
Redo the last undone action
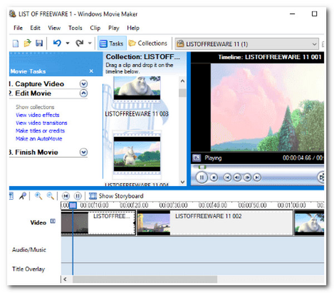(x=80, y=43)
